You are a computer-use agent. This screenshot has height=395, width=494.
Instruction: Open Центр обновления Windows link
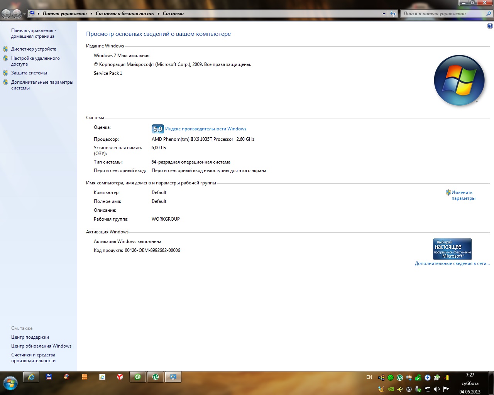point(41,346)
